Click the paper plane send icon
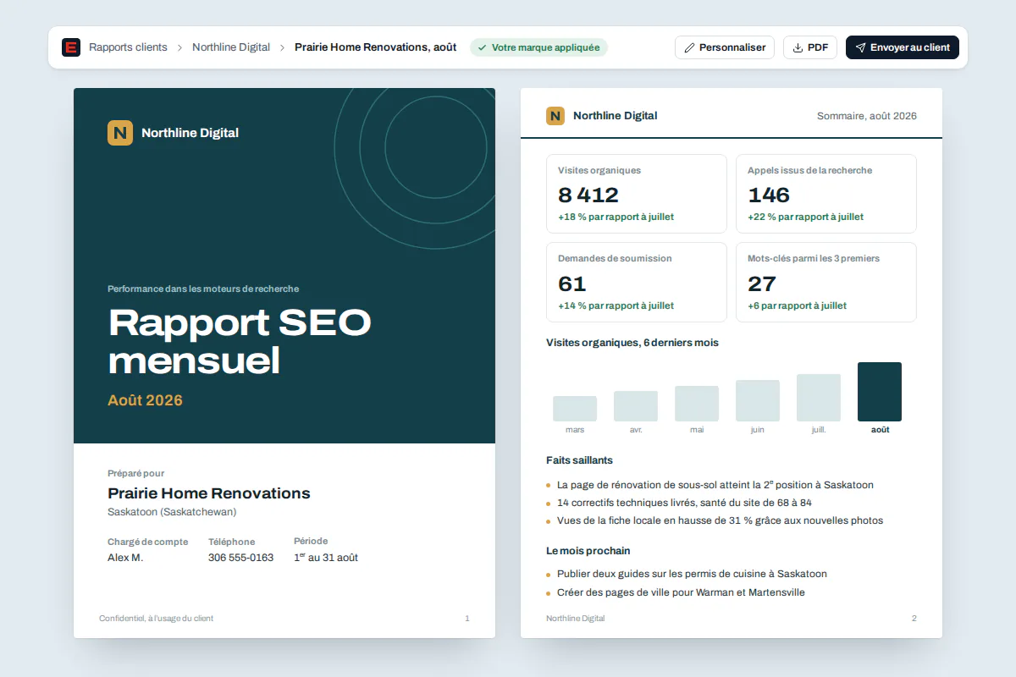1016x677 pixels. pos(860,47)
